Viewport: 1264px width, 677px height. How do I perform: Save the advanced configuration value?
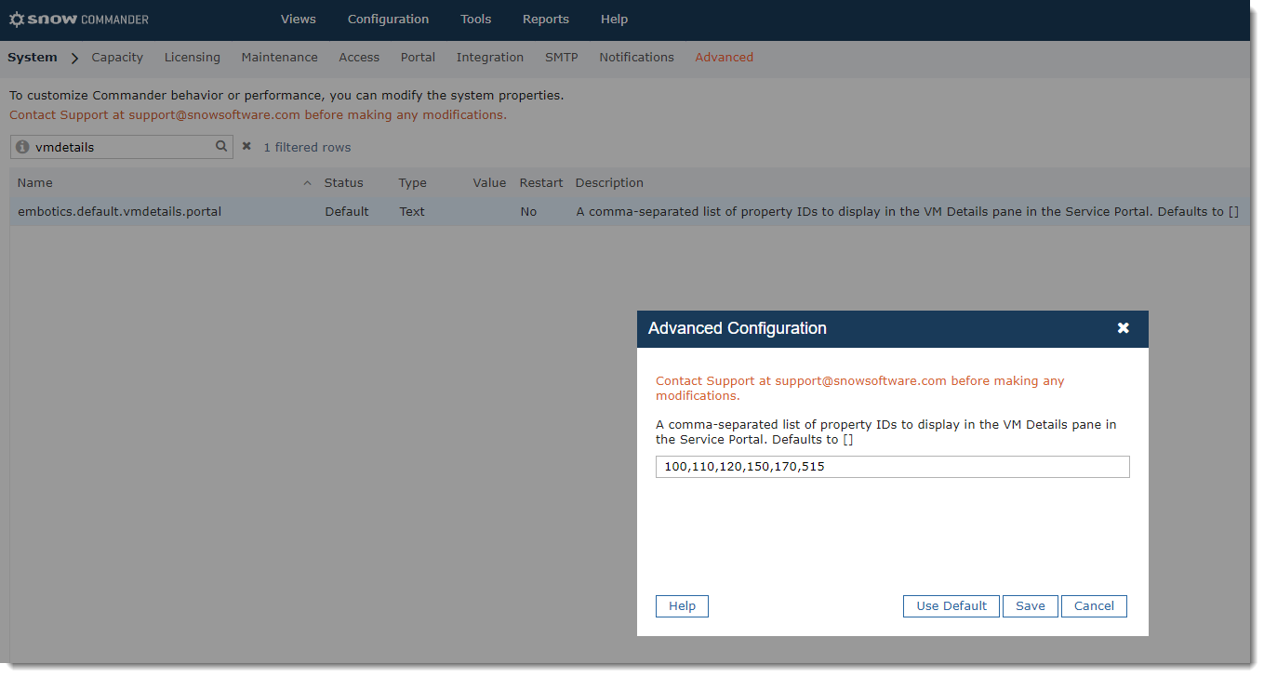click(1031, 606)
